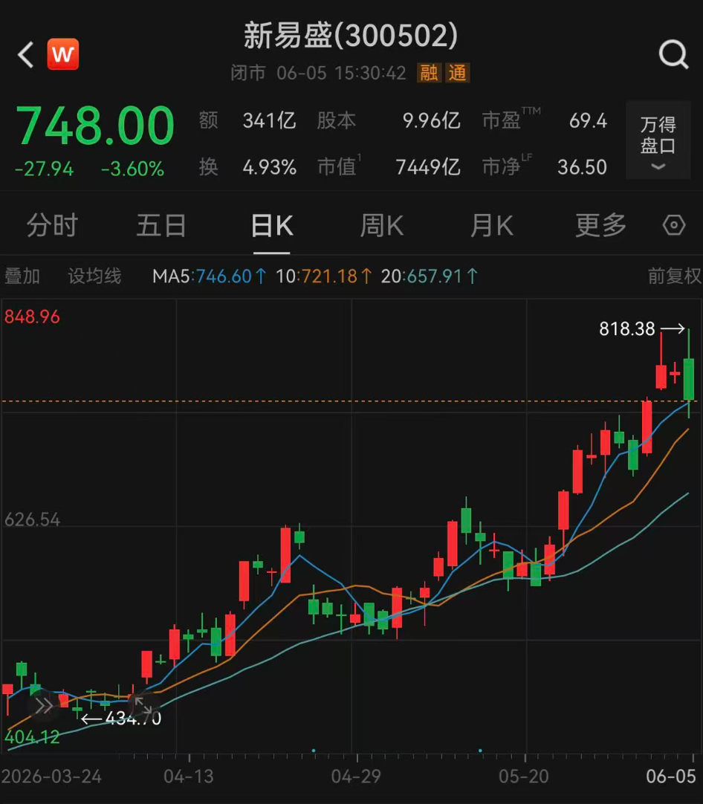703x804 pixels.
Task: Open 设均线 moving average settings
Action: [x=94, y=276]
